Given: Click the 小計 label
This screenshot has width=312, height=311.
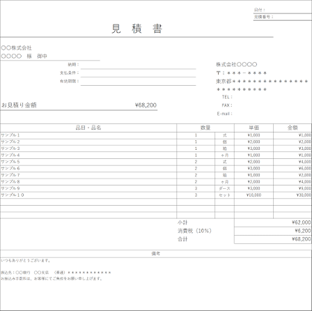Looking at the screenshot, I should [x=182, y=222].
